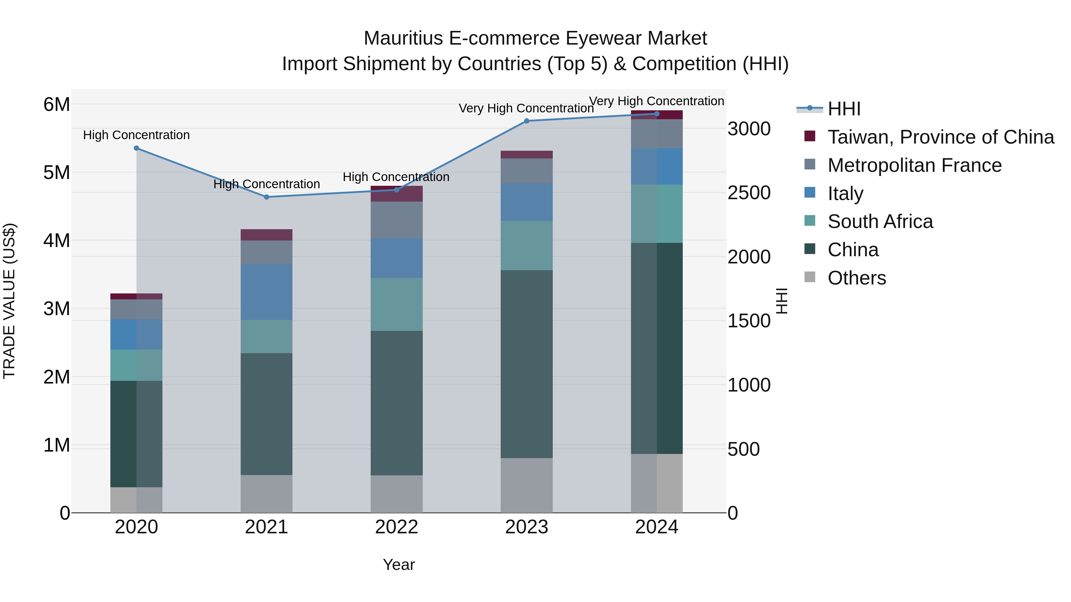Click the Italy segment in 2021 bar
The image size is (1071, 602).
[267, 292]
